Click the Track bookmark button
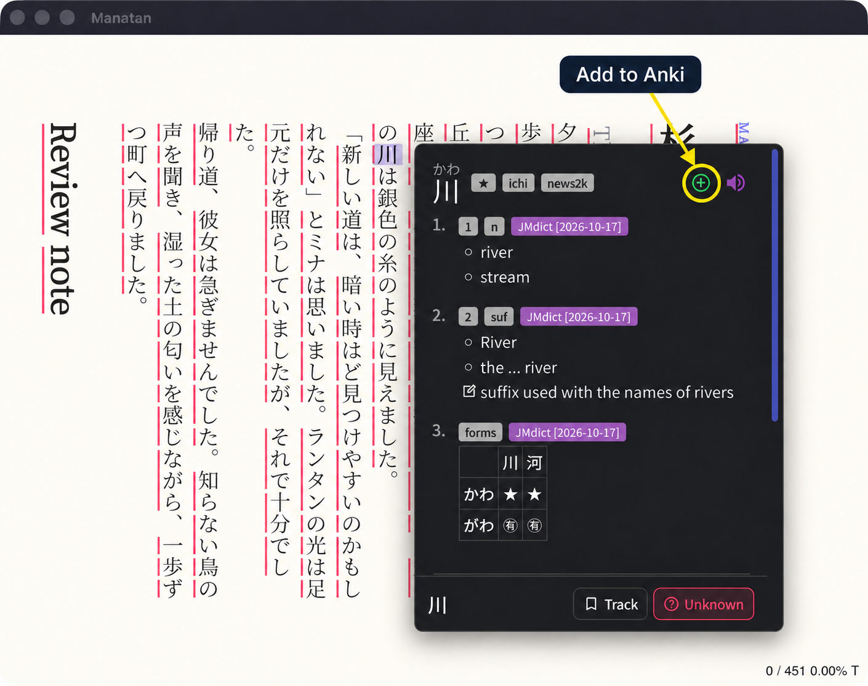The width and height of the screenshot is (868, 686). pyautogui.click(x=611, y=604)
